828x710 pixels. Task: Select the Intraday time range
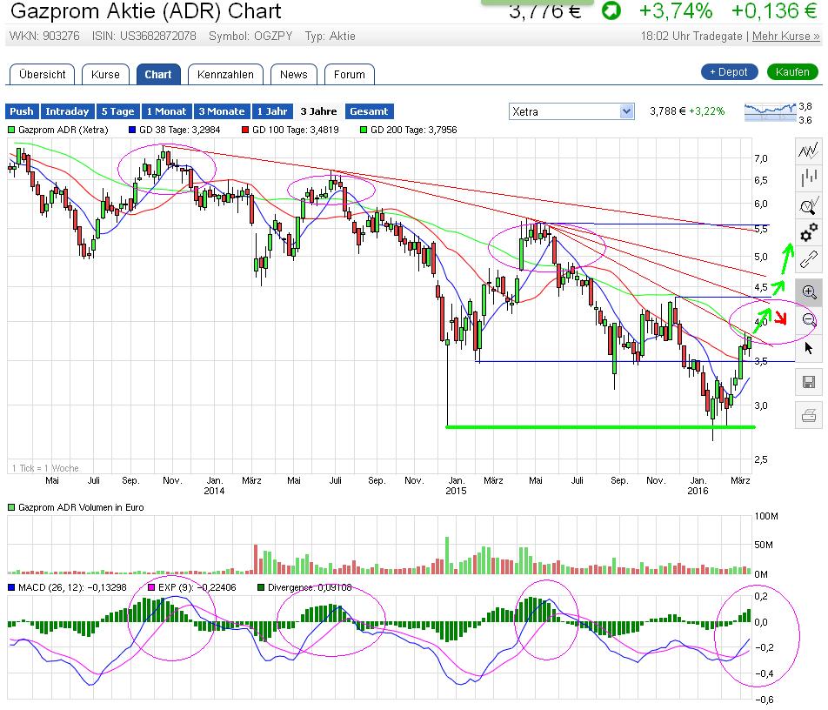[67, 111]
